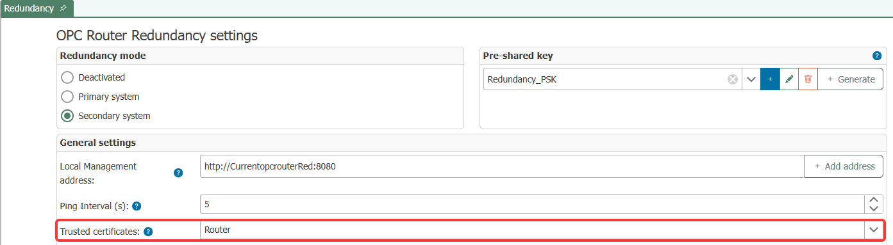
Task: Click the pin icon on Redundancy tab
Action: pyautogui.click(x=62, y=8)
